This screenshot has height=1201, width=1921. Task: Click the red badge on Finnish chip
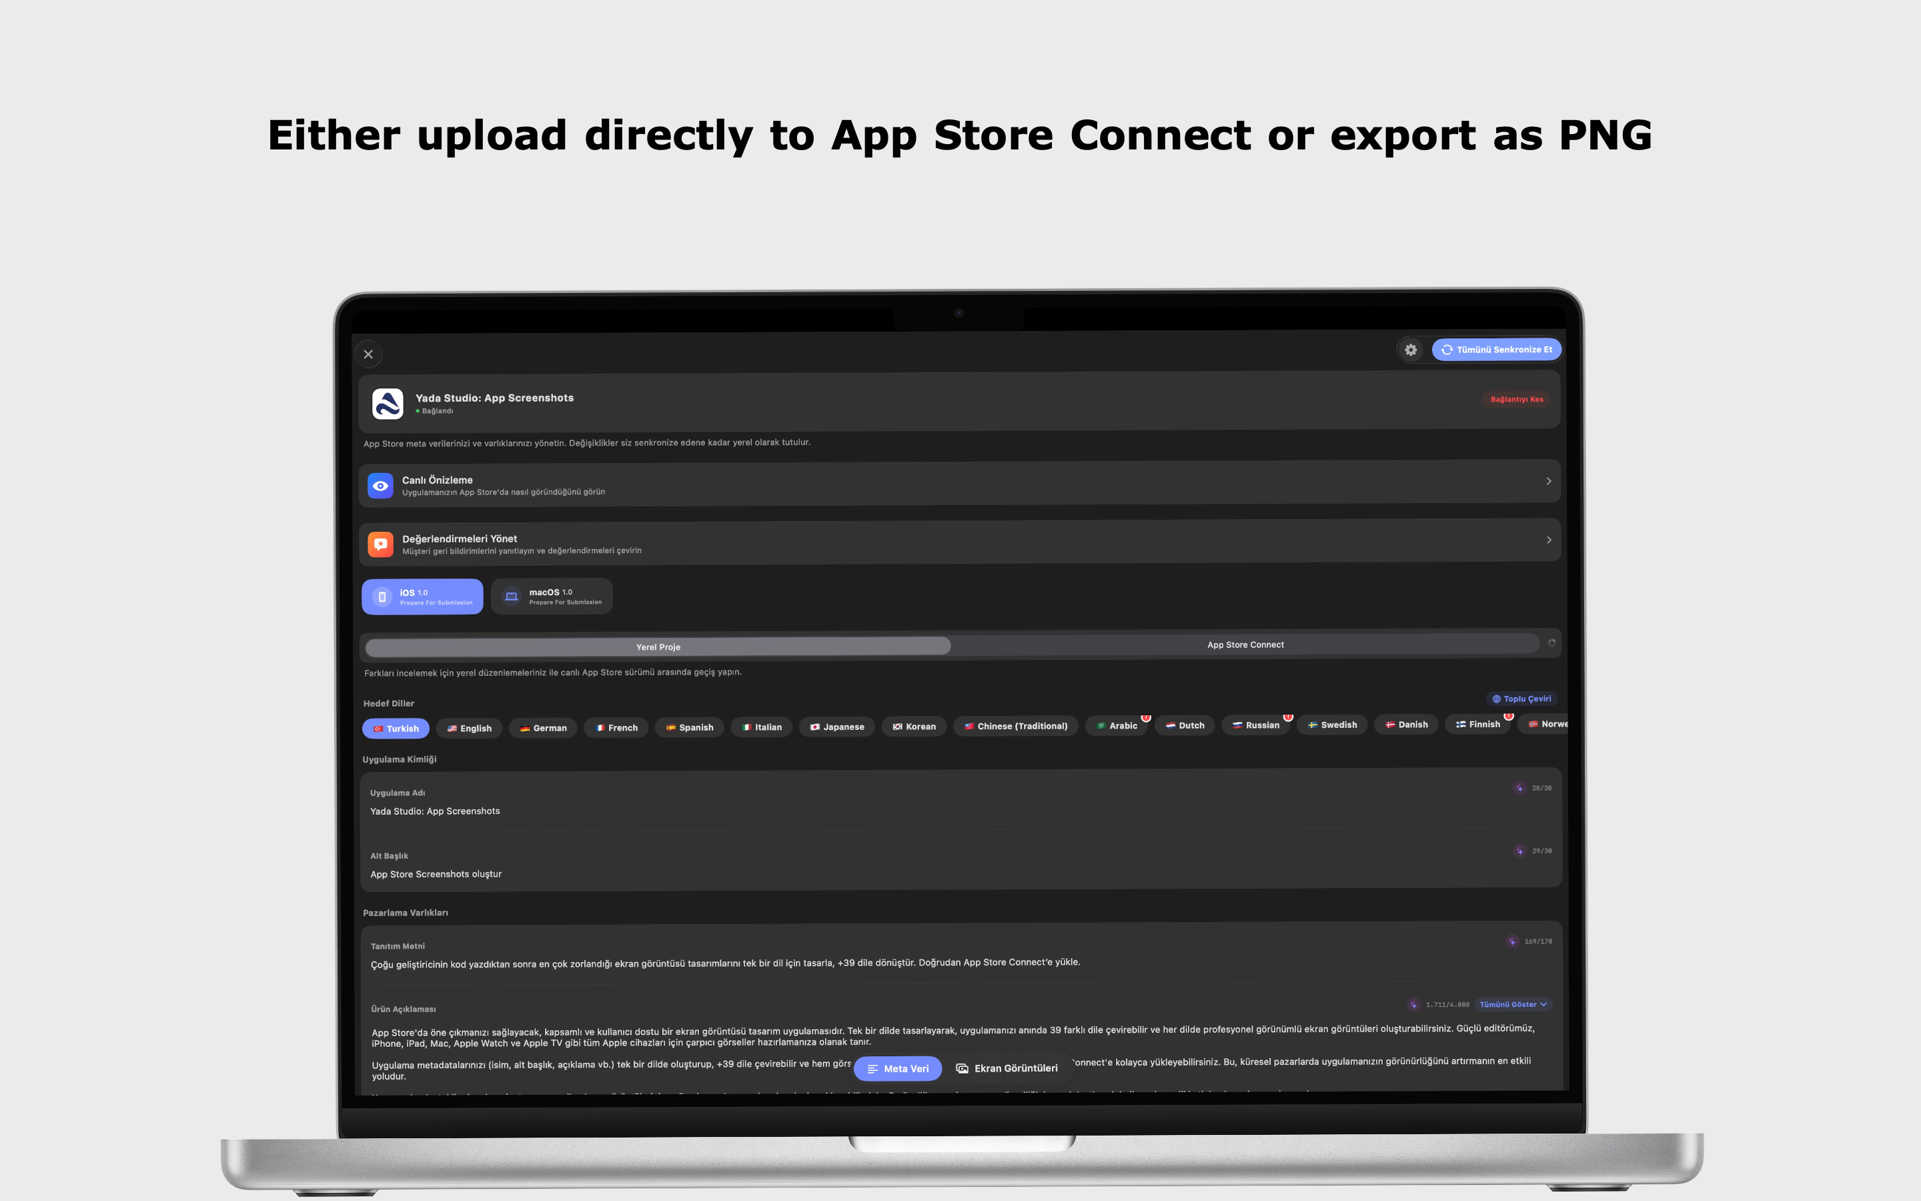1508,716
